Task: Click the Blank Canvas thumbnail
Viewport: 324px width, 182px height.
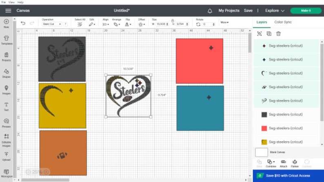Action: pyautogui.click(x=262, y=152)
